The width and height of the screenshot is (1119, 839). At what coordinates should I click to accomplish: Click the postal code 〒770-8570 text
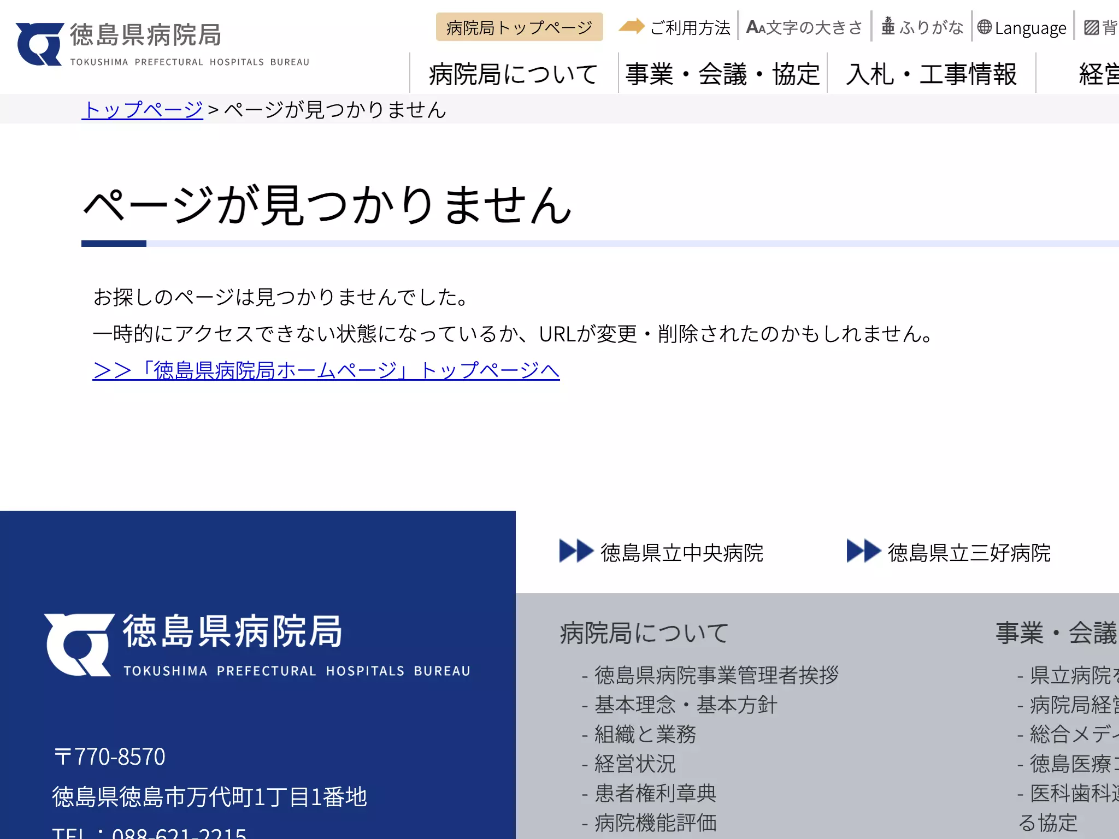[x=109, y=757]
